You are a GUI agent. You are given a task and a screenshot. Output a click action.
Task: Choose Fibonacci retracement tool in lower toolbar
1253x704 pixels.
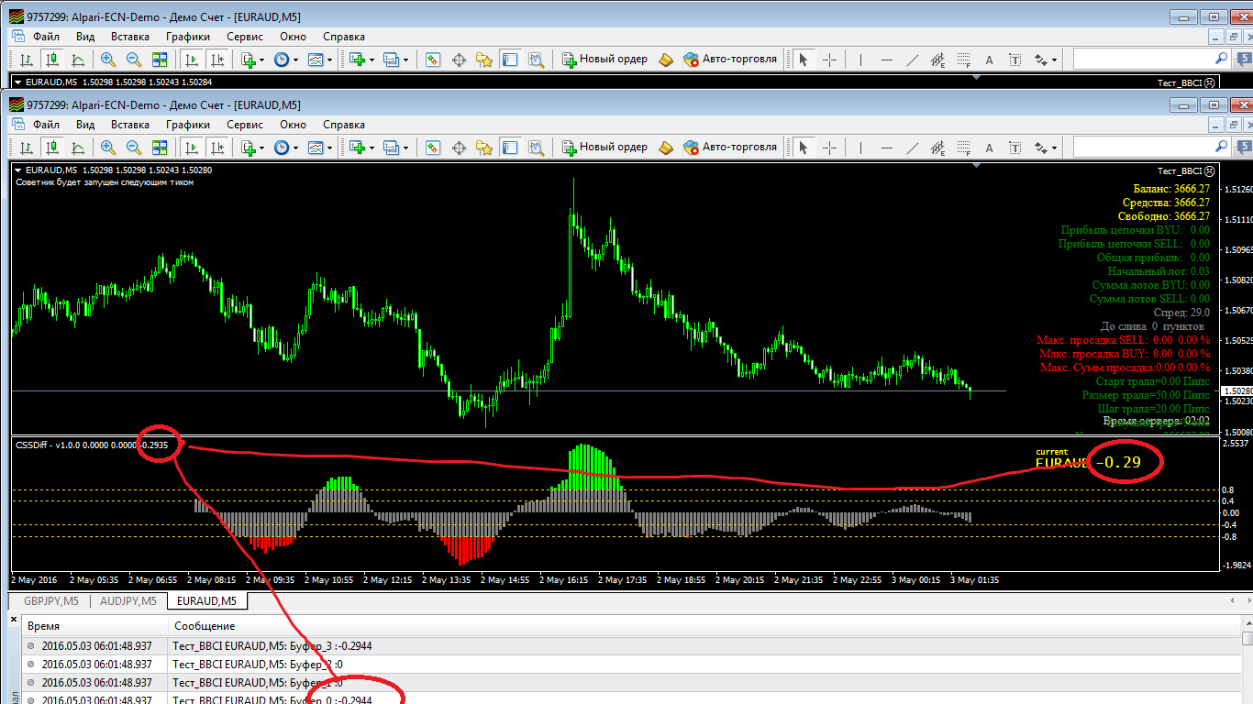pyautogui.click(x=963, y=147)
